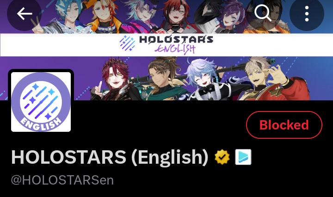Open the HOLOSTARS English profile picture
The height and width of the screenshot is (197, 333).
[41, 102]
